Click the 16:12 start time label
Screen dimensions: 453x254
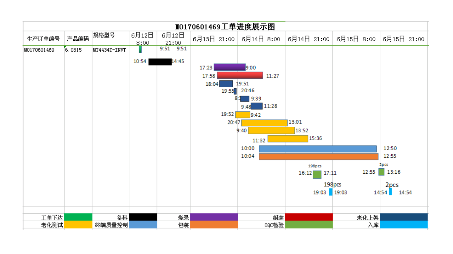point(305,173)
